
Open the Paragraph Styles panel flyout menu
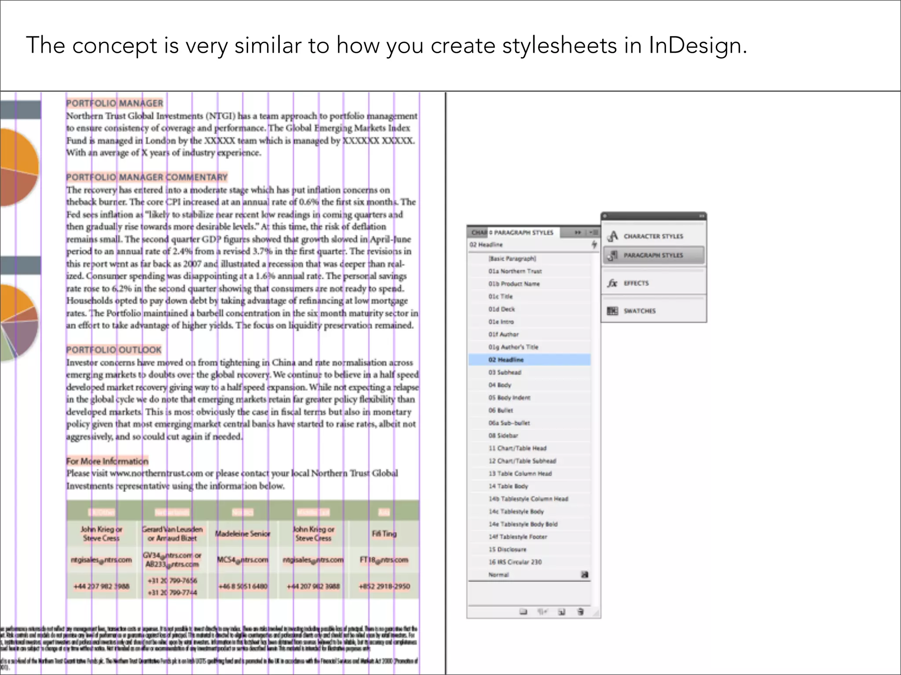point(593,232)
